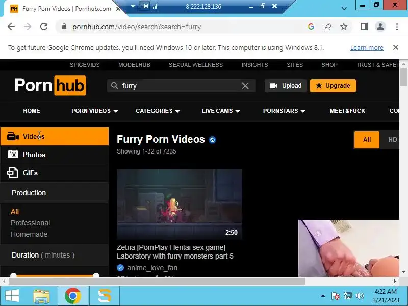This screenshot has width=408, height=306.
Task: Open the orange S app on the taskbar
Action: coord(104,296)
